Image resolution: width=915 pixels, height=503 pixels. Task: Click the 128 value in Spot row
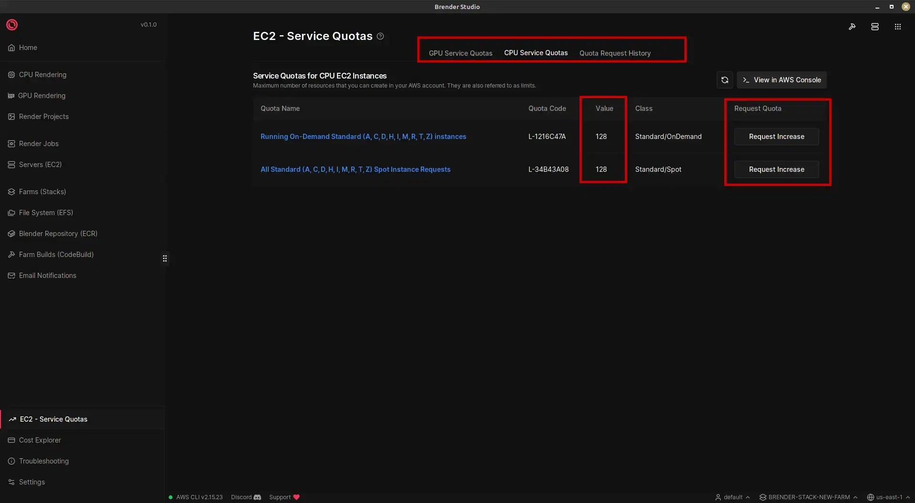coord(601,169)
